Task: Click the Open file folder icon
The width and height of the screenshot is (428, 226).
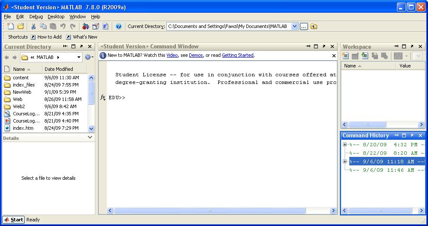Action: (x=20, y=26)
